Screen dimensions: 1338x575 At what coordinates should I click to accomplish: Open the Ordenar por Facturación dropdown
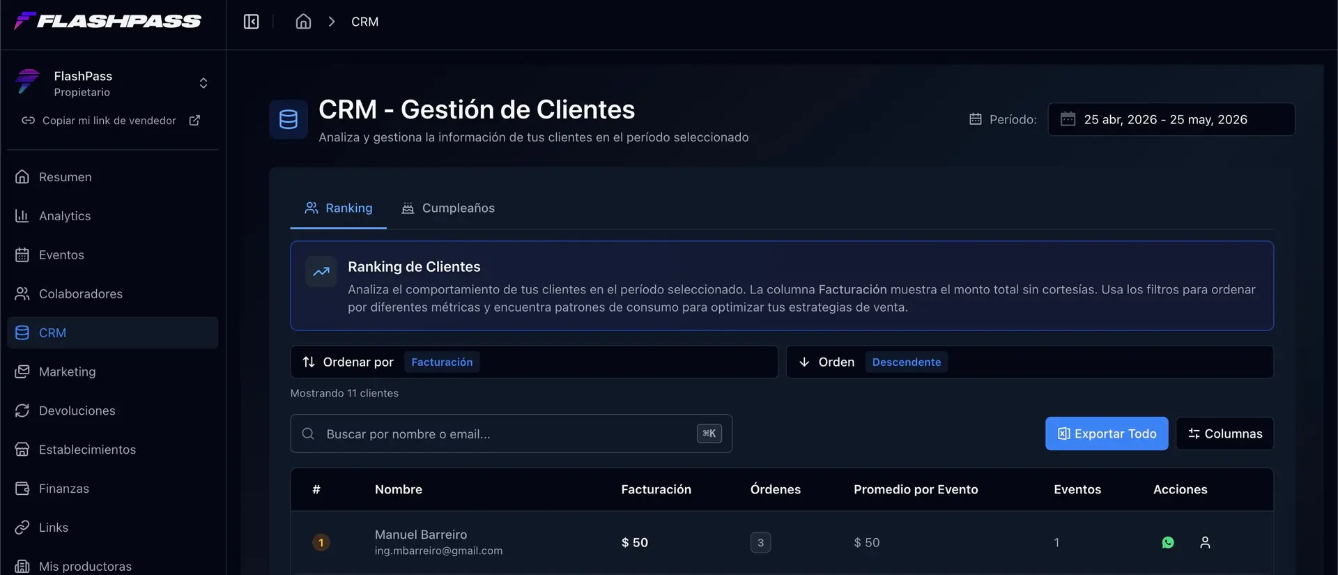(x=534, y=362)
